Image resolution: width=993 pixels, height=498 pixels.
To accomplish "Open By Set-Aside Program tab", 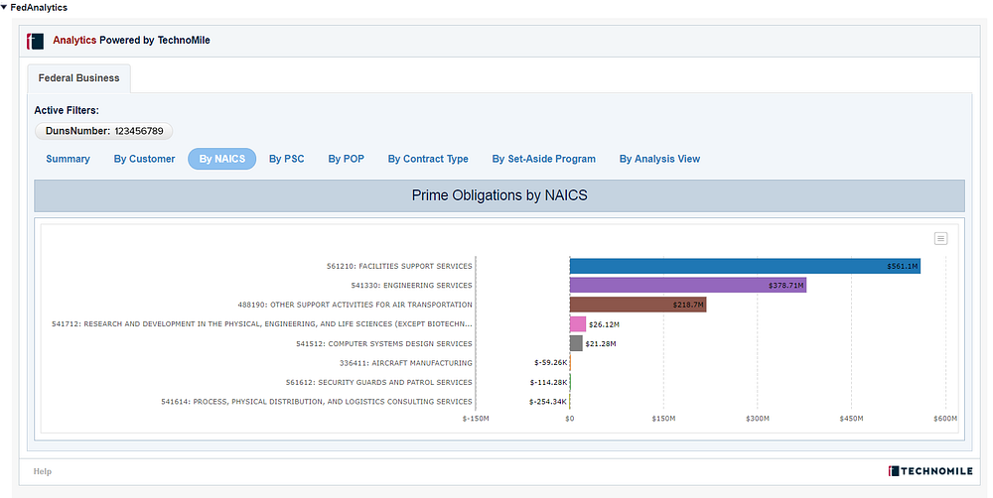I will tap(543, 159).
